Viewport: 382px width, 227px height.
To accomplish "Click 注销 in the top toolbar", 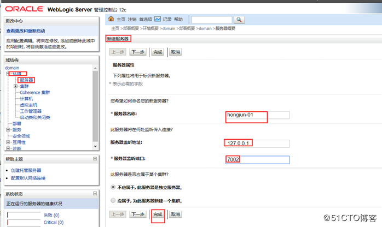I will point(132,19).
